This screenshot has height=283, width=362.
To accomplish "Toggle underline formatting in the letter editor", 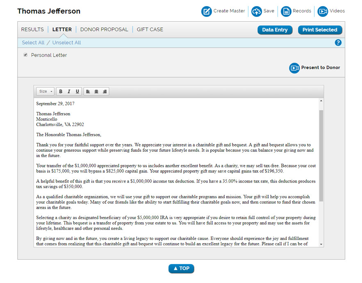I will pos(77,91).
